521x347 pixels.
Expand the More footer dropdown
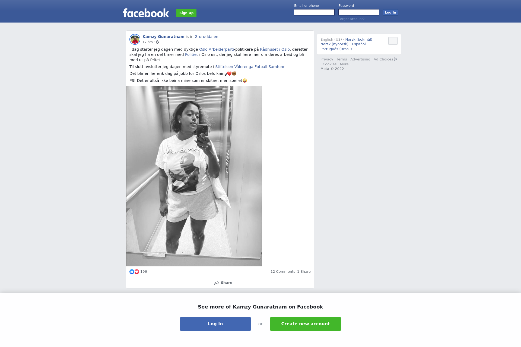tap(345, 64)
